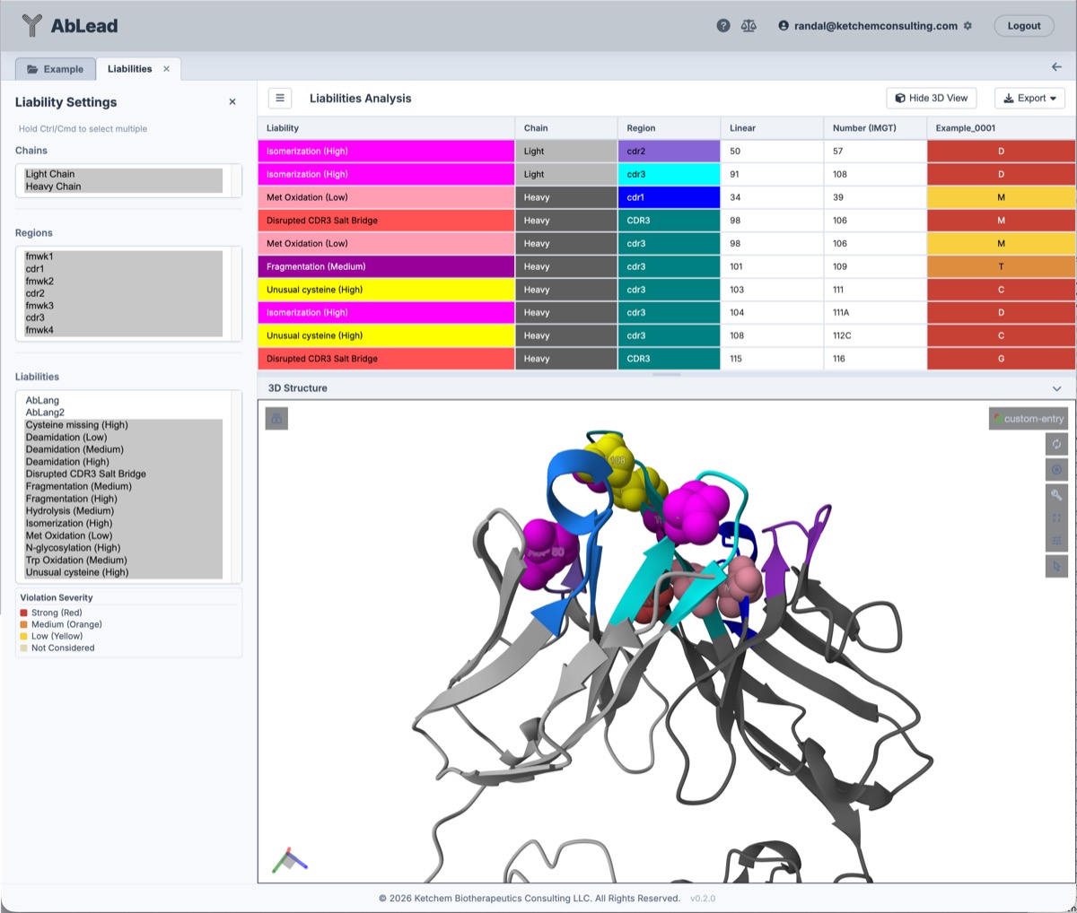Screen dimensions: 1077x913
Task: Open the settings gear next to the user email
Action: 968,26
